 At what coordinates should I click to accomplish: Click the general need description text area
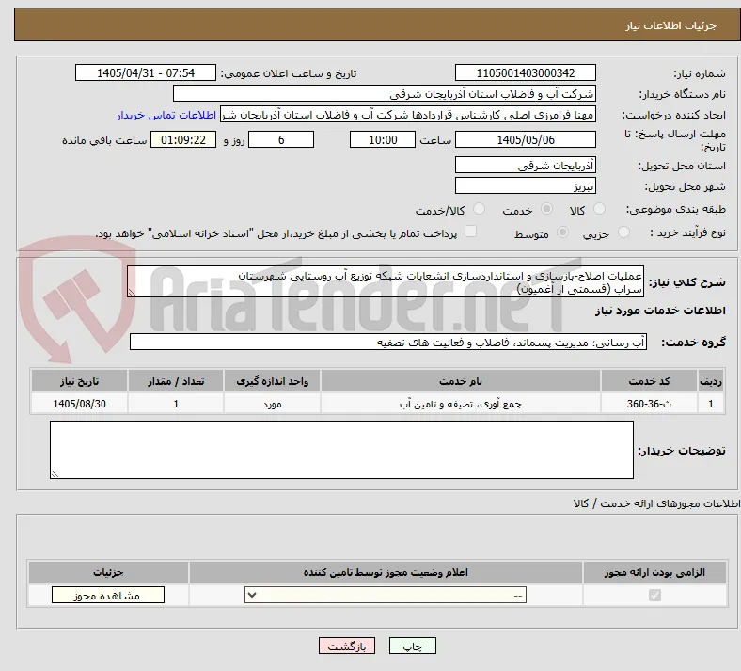(386, 281)
